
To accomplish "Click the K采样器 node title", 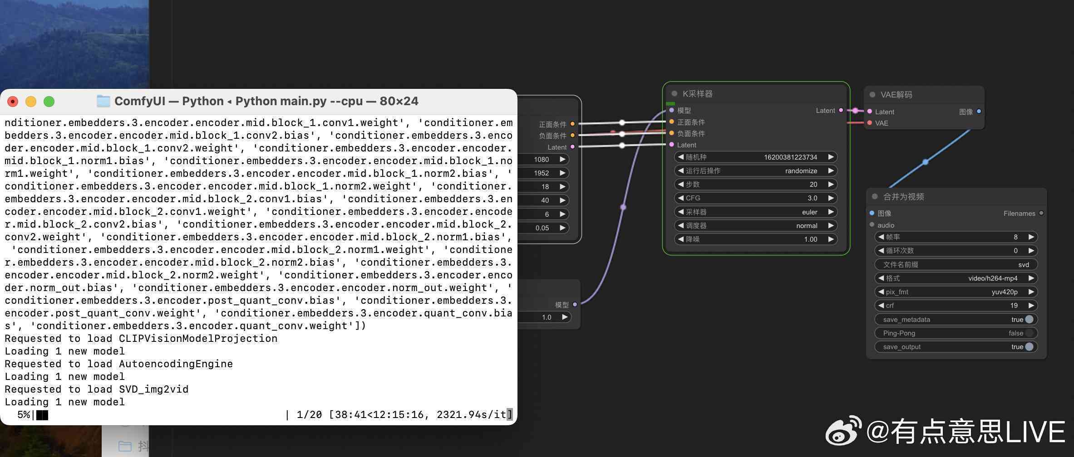I will 697,94.
